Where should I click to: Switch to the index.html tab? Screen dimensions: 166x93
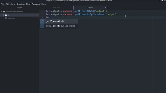tap(56, 7)
